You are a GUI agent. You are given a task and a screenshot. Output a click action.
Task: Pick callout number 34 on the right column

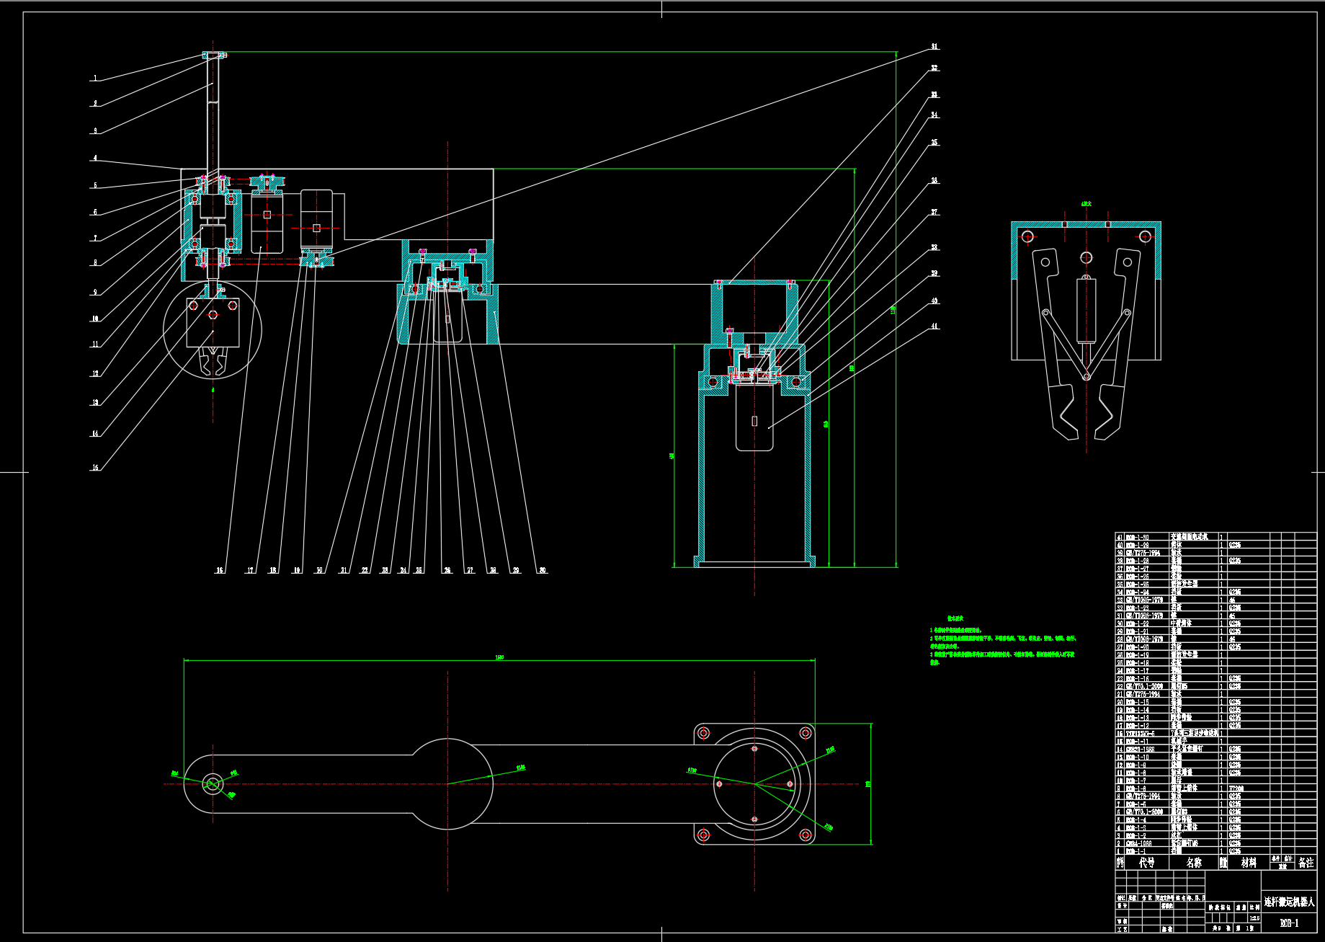pos(934,115)
